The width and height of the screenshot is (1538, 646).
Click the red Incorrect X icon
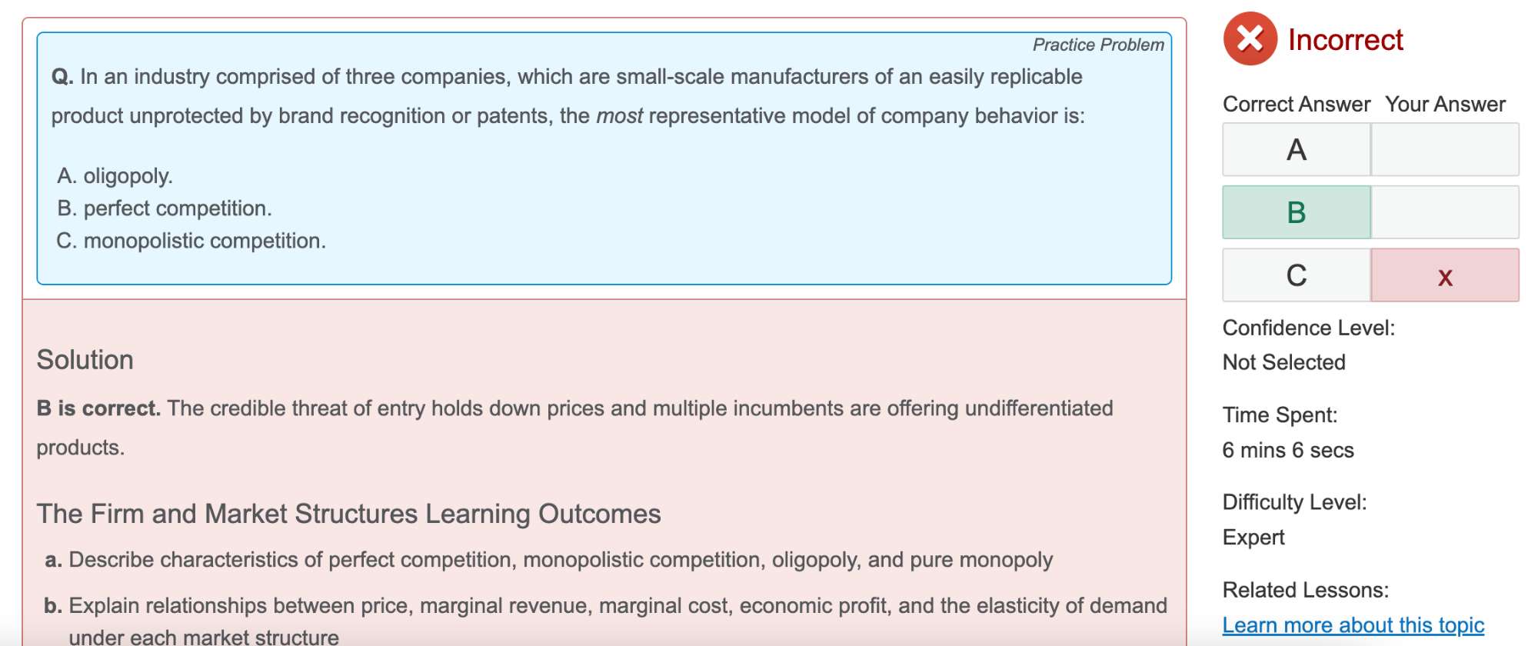[x=1250, y=38]
